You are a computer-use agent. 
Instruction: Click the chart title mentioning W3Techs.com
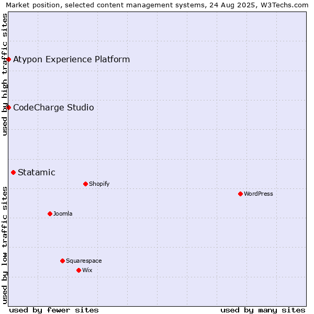[157, 5]
